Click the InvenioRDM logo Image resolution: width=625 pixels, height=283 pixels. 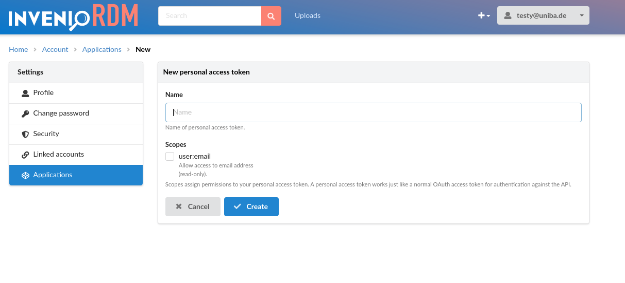click(x=74, y=16)
